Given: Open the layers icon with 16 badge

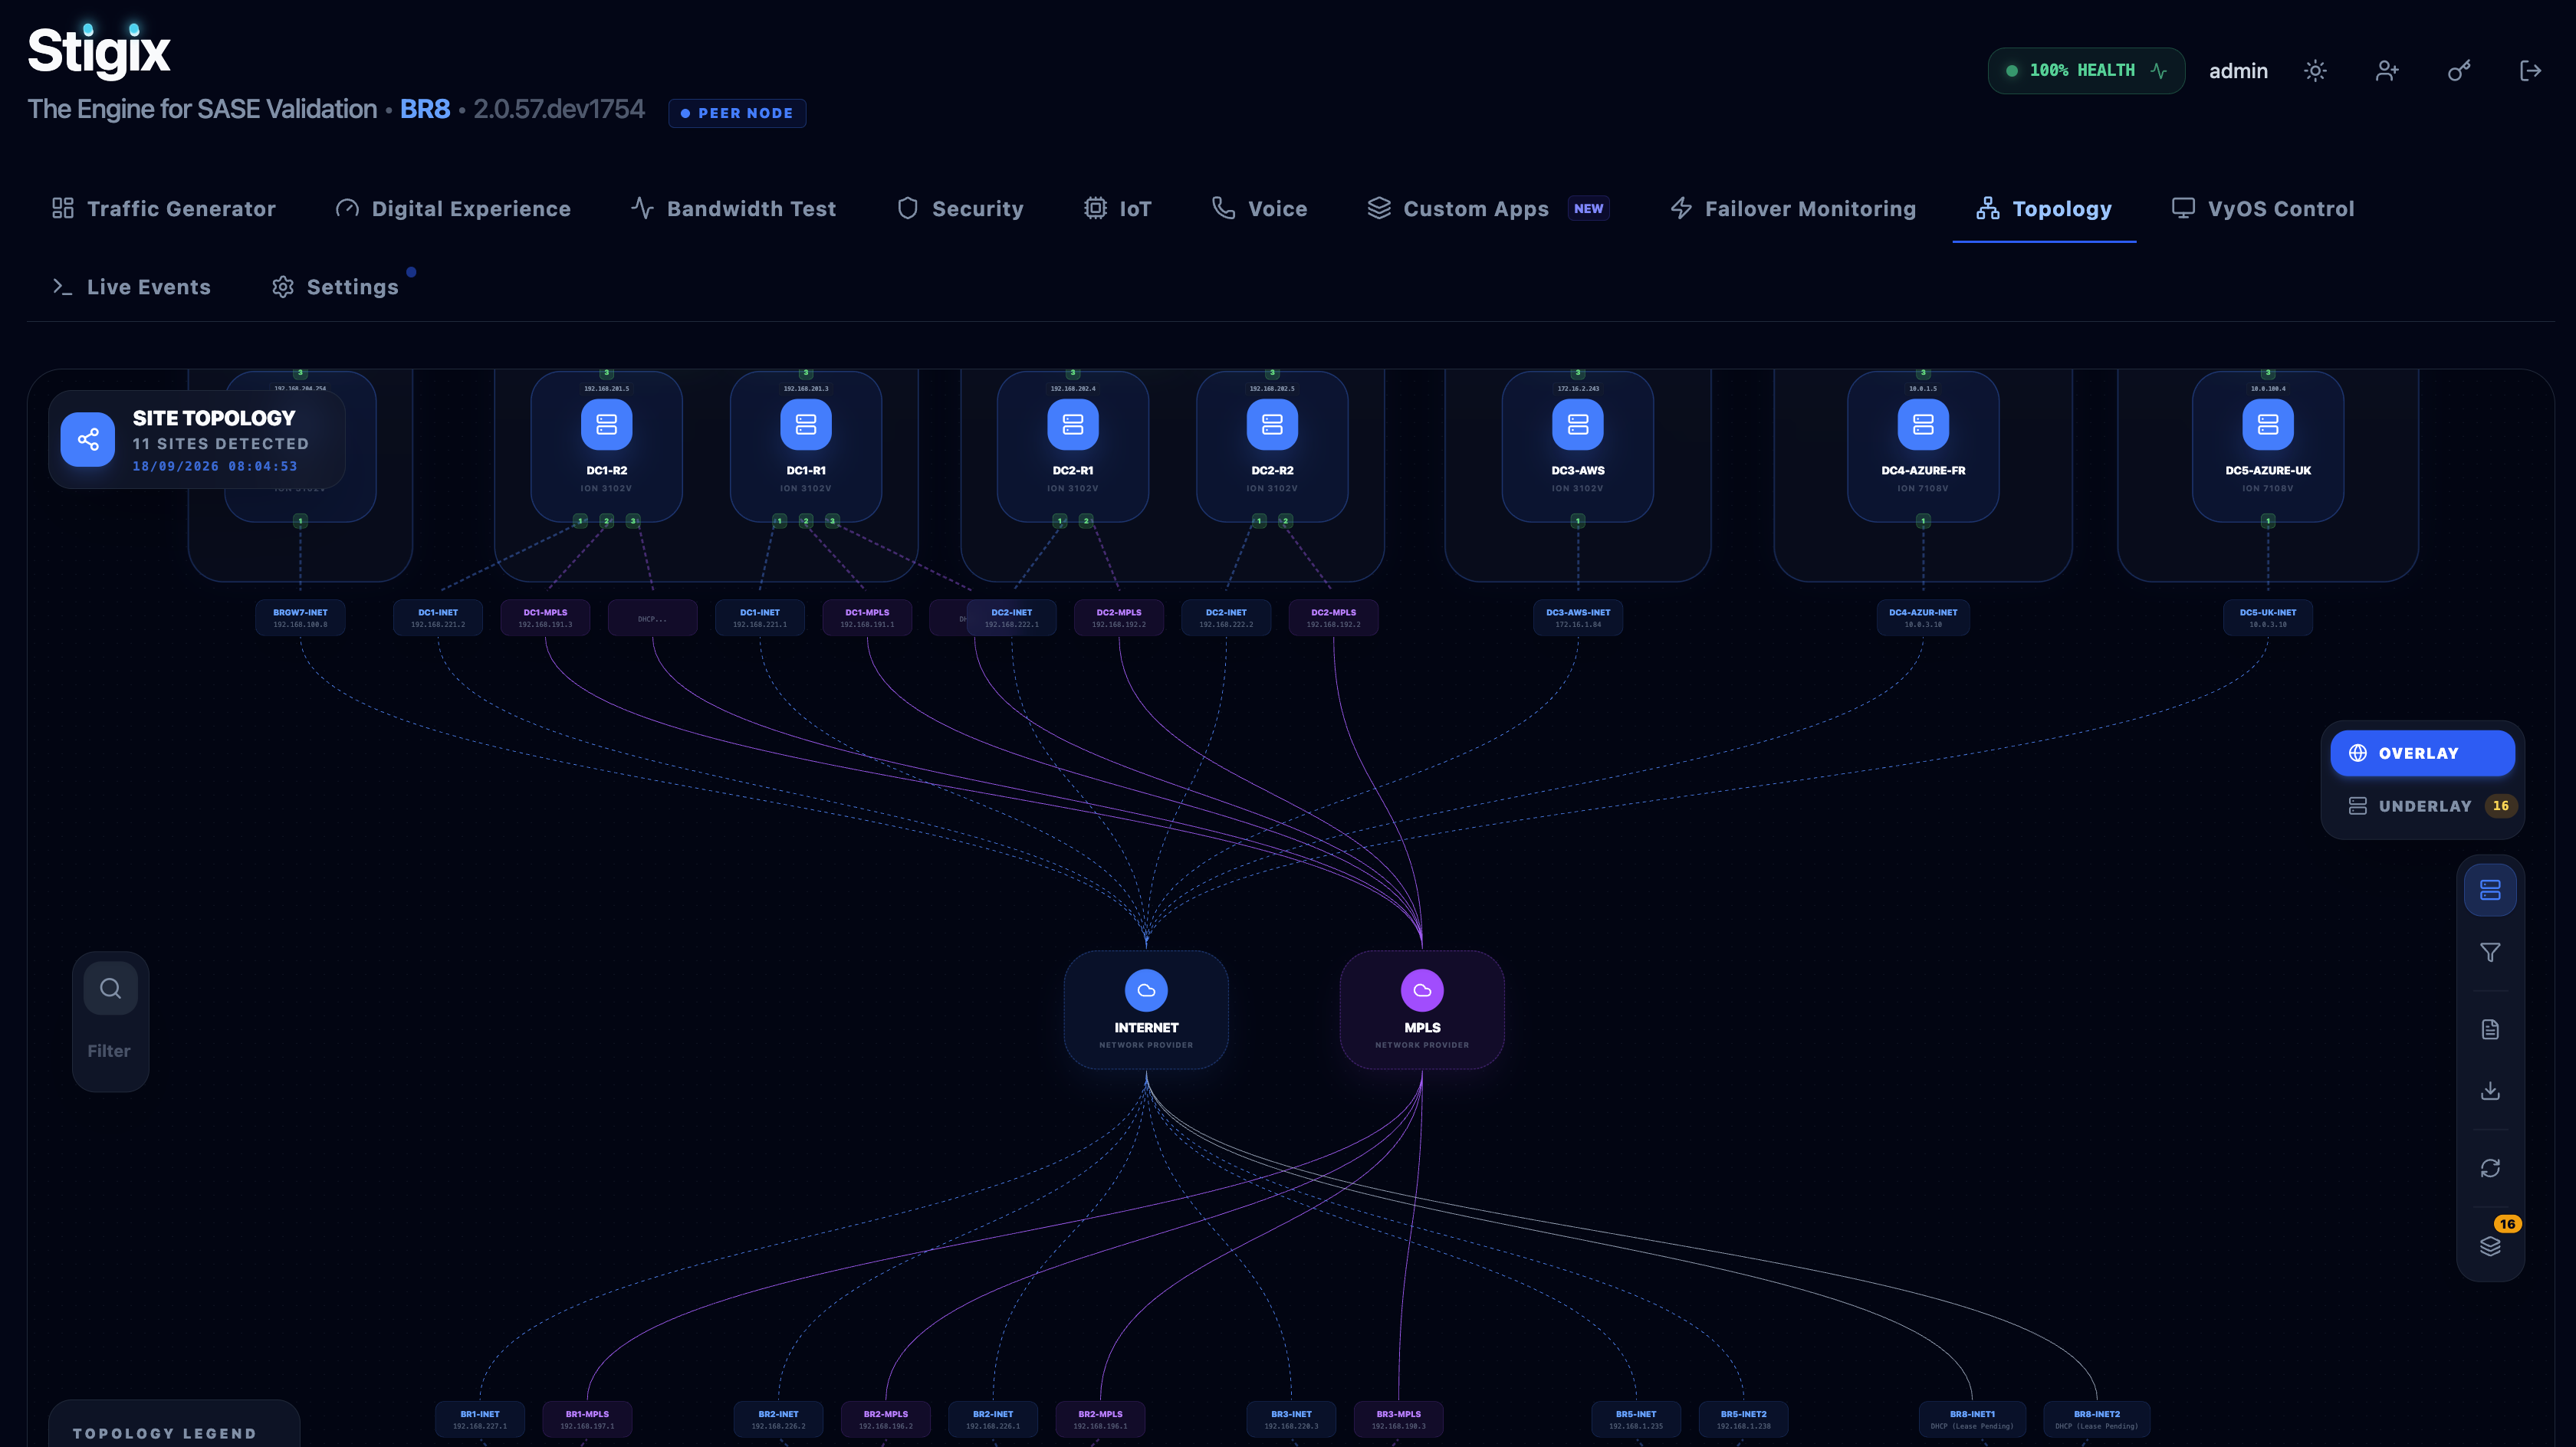Looking at the screenshot, I should point(2490,1245).
